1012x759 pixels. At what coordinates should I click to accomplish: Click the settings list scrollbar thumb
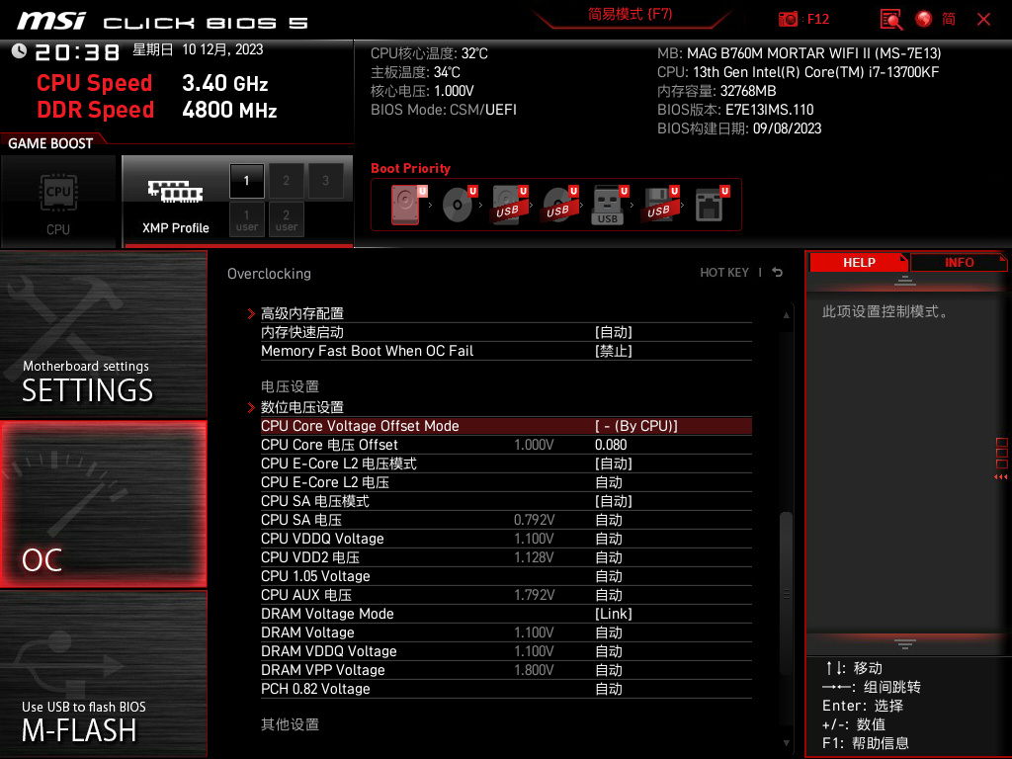pyautogui.click(x=786, y=594)
